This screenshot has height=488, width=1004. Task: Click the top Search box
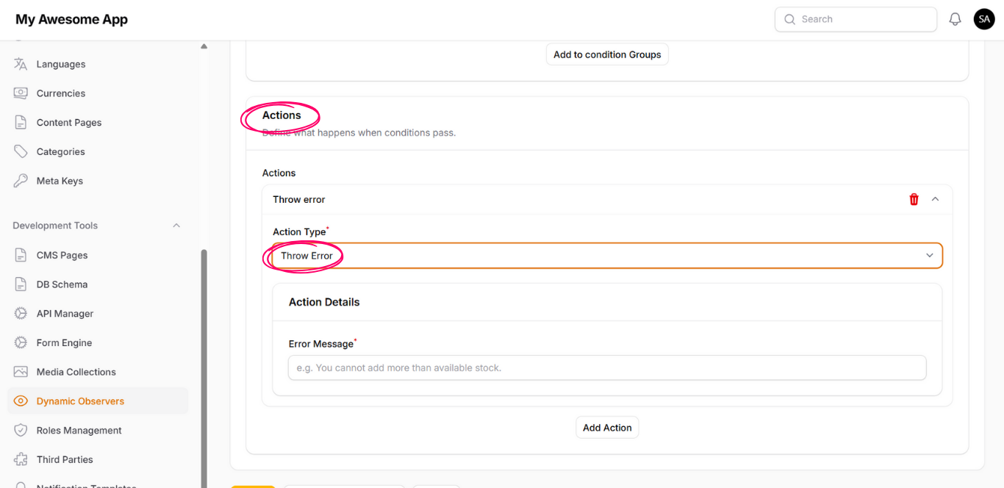pyautogui.click(x=856, y=20)
